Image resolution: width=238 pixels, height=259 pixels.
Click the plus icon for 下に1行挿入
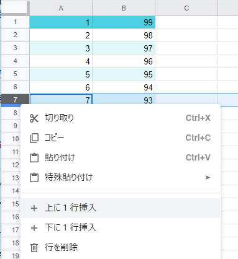(x=34, y=228)
